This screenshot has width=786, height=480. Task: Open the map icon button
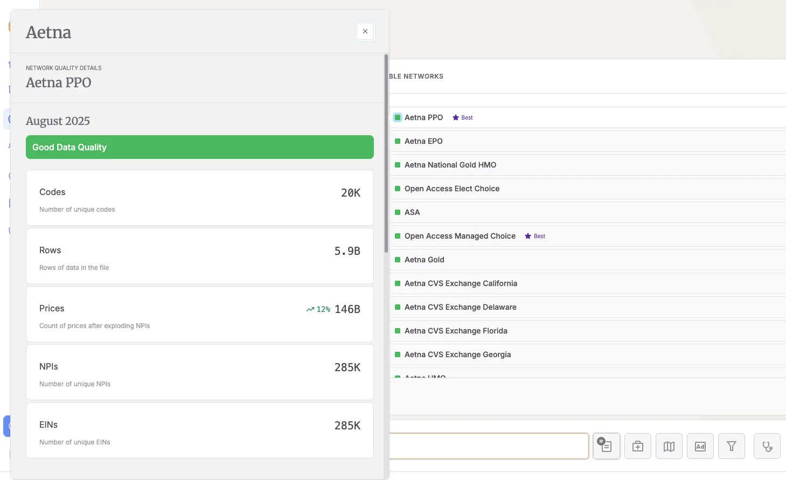[669, 446]
